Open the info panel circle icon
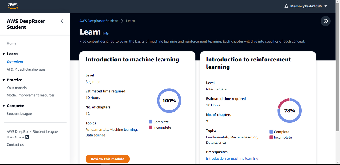This screenshot has height=165, width=340. pyautogui.click(x=326, y=21)
